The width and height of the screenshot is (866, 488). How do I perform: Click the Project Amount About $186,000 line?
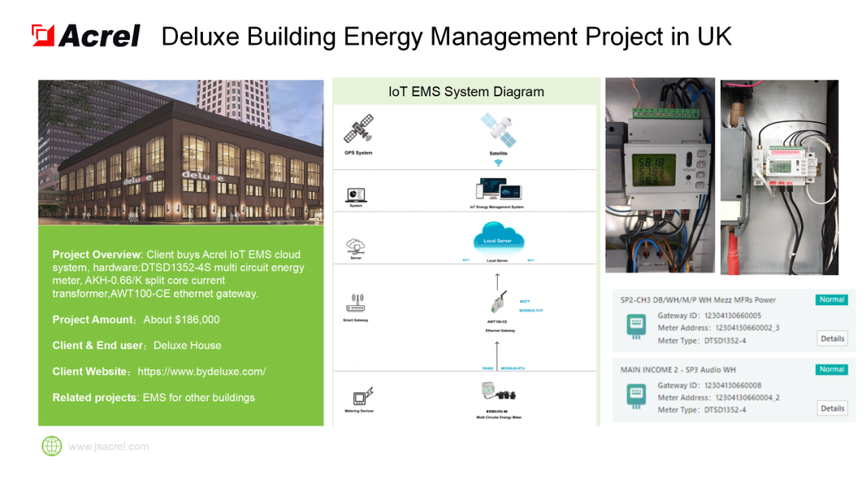[x=136, y=319]
